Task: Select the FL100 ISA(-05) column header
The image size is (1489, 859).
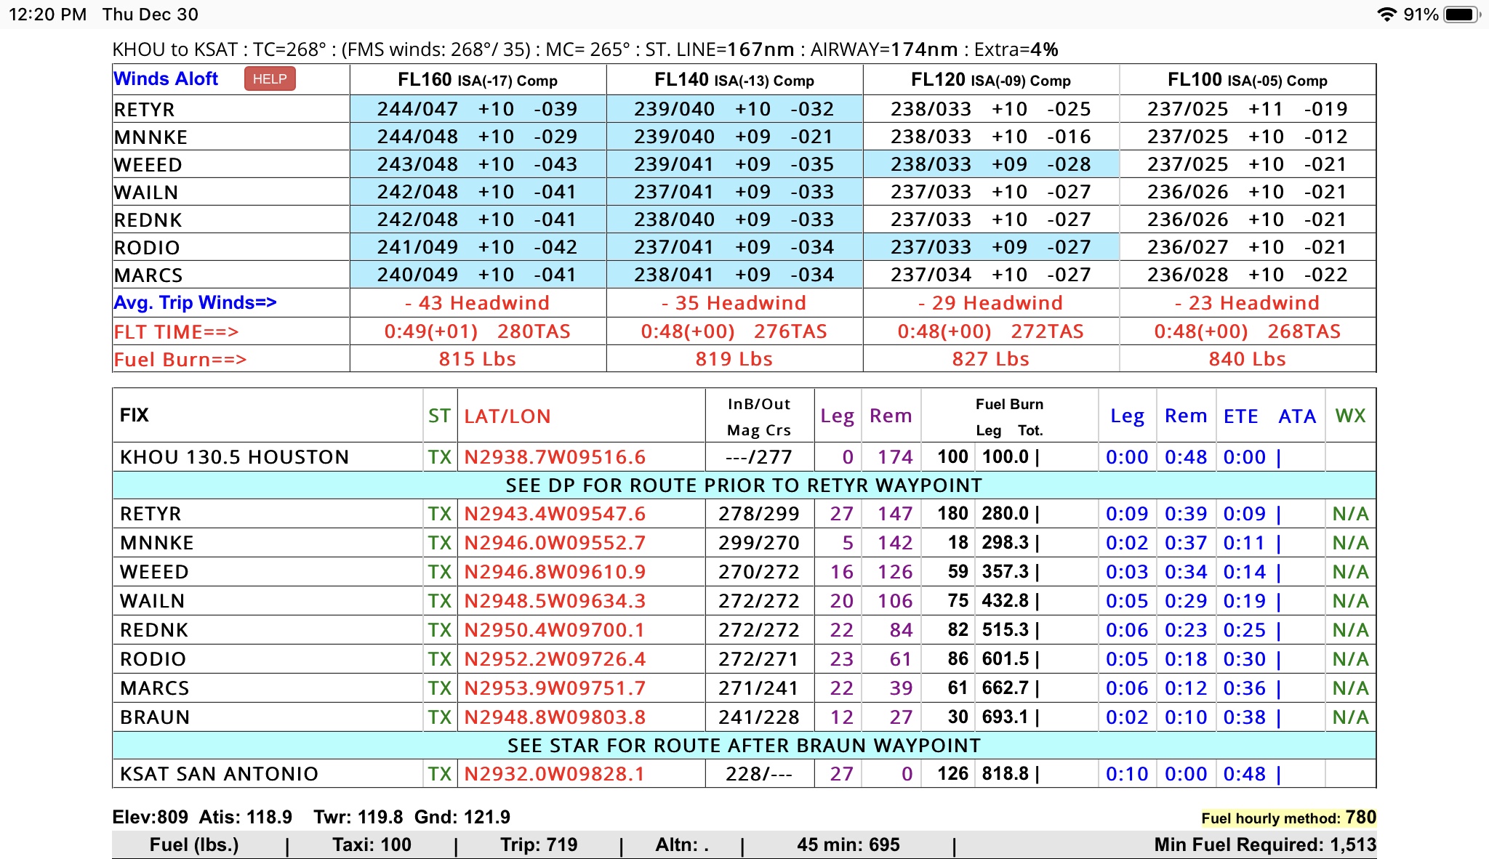Action: click(1248, 79)
